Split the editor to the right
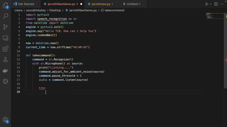This screenshot has width=227, height=127. tap(216, 4)
